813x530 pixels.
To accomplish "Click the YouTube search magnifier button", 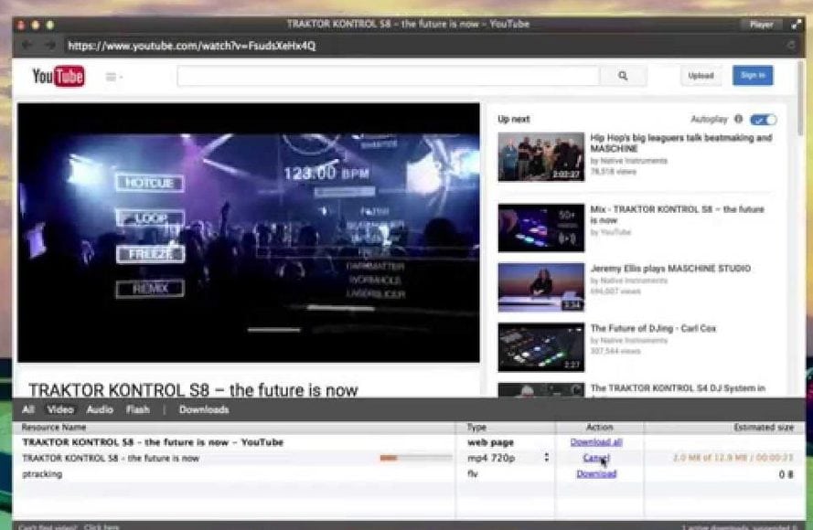I will pos(623,76).
